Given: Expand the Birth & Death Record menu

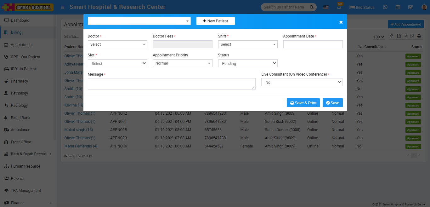Looking at the screenshot, I should coord(28,154).
